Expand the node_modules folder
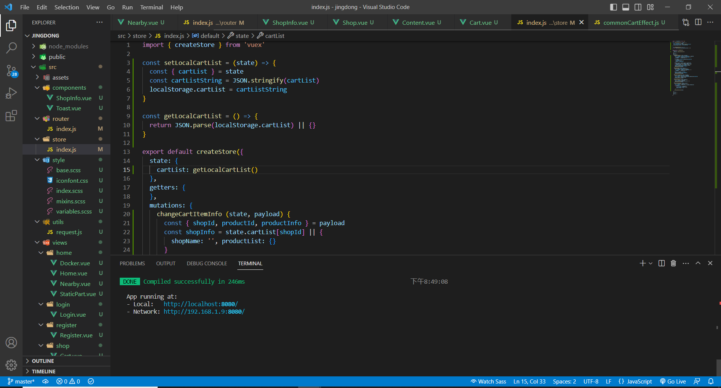The width and height of the screenshot is (721, 388). tap(68, 47)
